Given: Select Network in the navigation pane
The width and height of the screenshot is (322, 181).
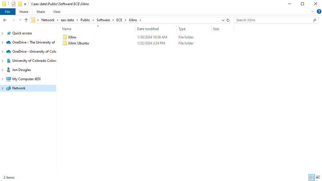Looking at the screenshot, I should click(19, 88).
